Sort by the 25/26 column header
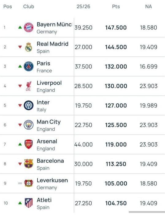This screenshot has height=215, width=165. click(x=83, y=6)
